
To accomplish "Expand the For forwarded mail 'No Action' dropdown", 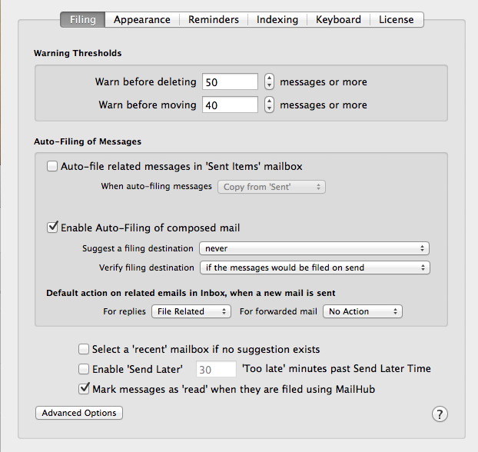I will click(363, 311).
